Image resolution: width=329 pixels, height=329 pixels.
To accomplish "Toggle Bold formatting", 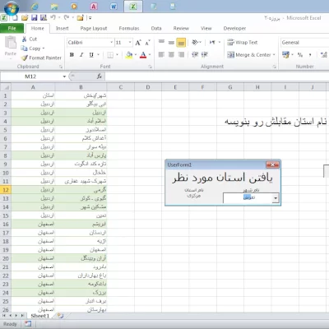I will coord(72,55).
